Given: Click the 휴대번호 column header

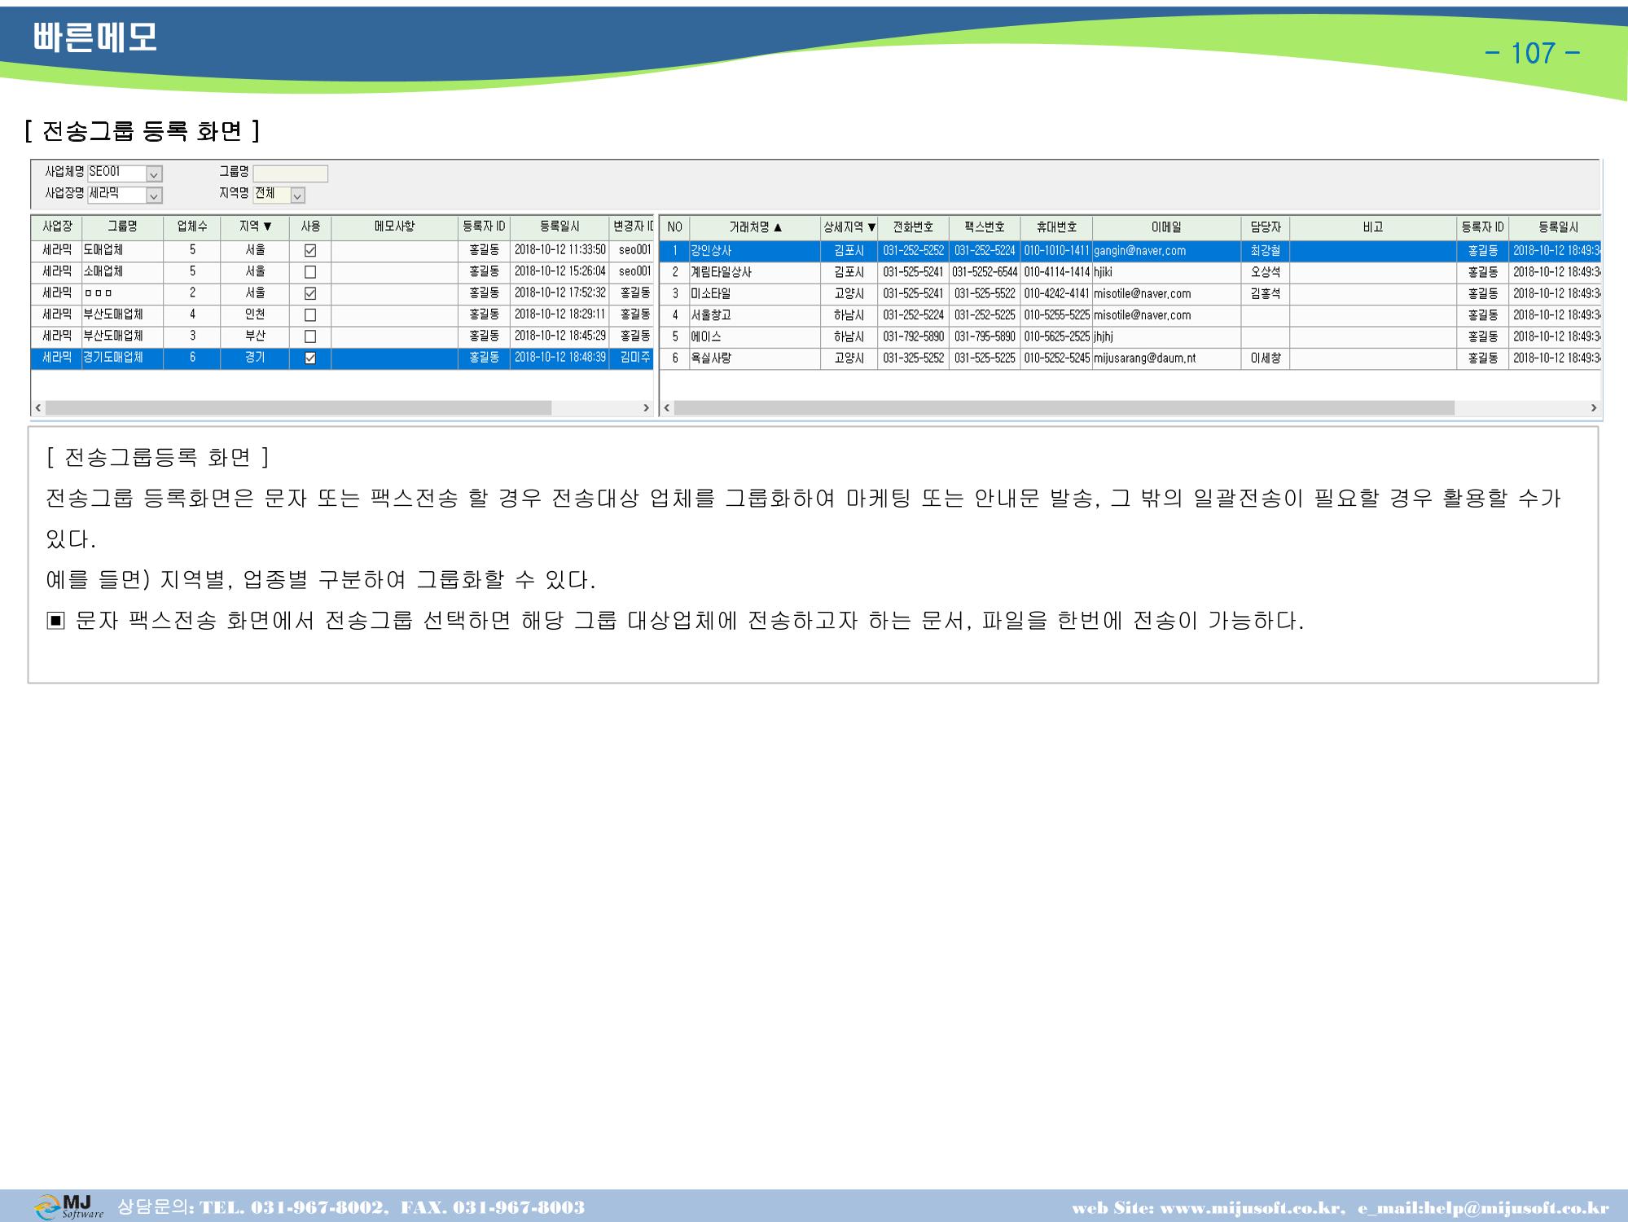Looking at the screenshot, I should click(x=1056, y=227).
